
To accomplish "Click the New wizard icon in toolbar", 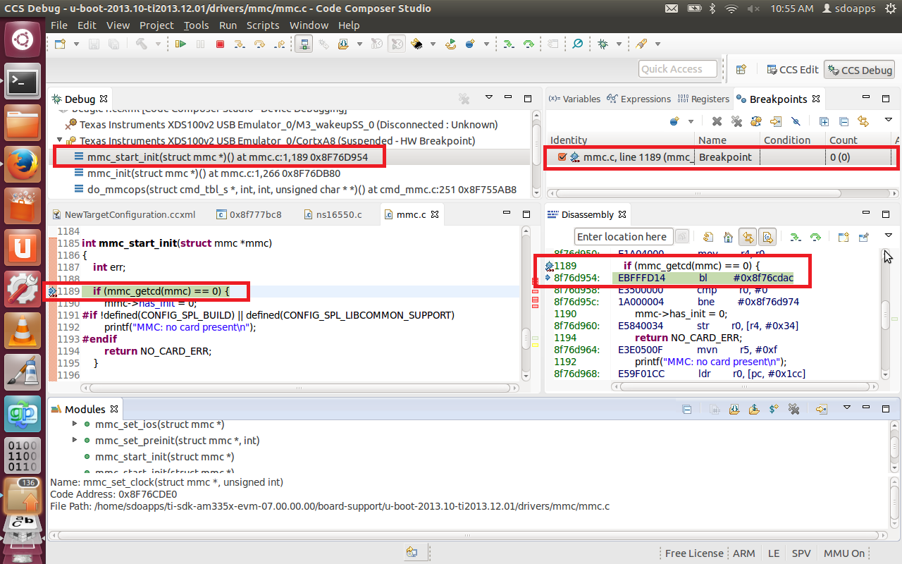I will pos(59,44).
